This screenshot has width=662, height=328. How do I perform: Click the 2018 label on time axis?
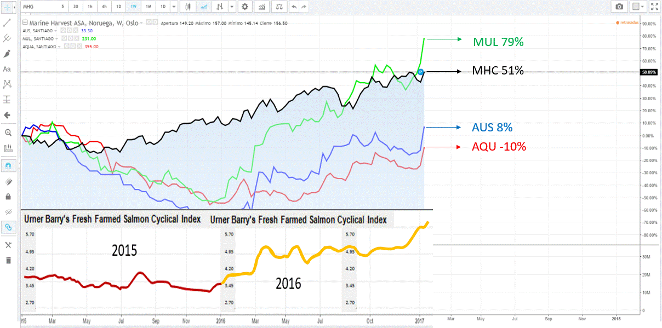click(616, 318)
